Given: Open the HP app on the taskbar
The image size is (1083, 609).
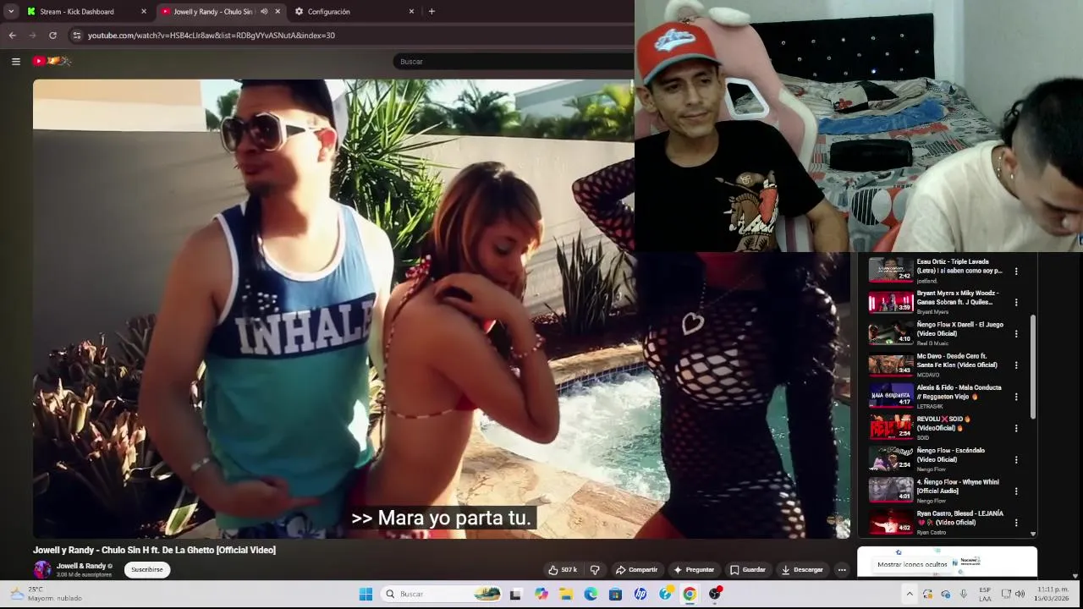Looking at the screenshot, I should 640,594.
